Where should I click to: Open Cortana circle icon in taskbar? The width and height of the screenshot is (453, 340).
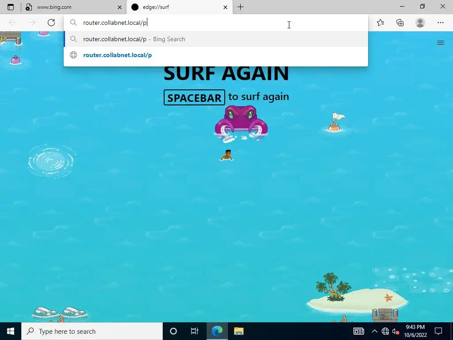coord(173,331)
